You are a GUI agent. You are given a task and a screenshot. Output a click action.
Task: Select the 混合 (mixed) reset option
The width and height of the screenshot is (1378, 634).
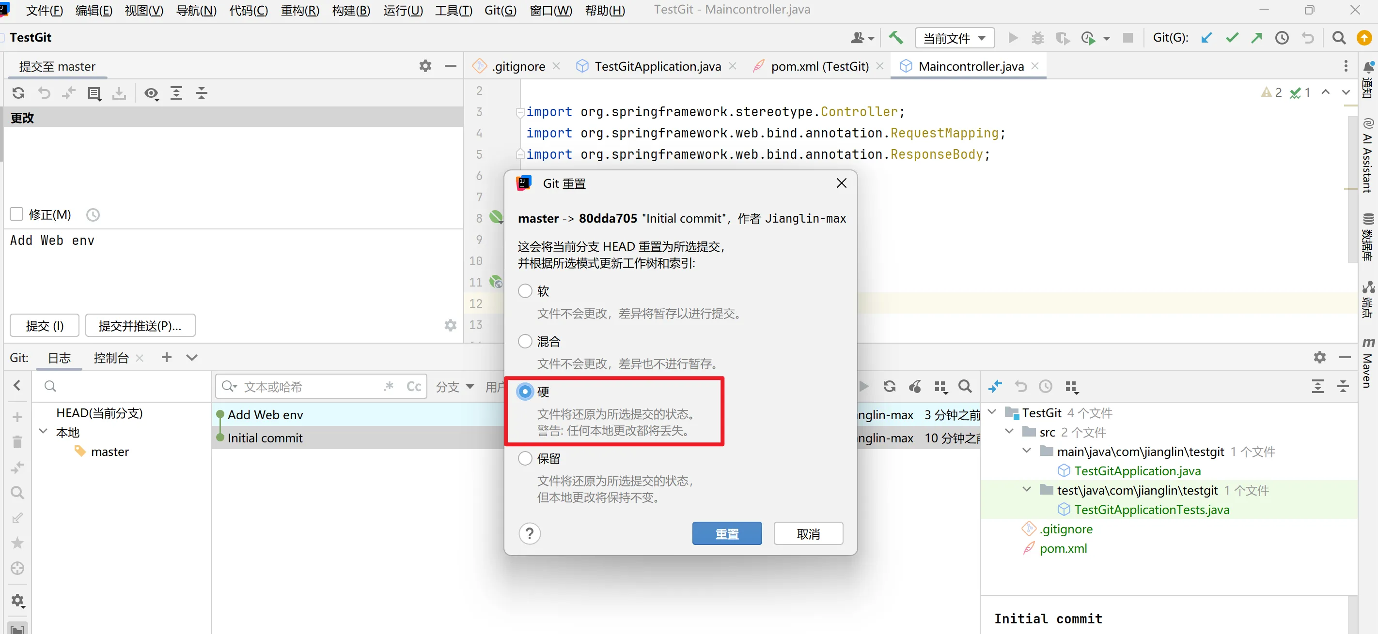point(525,341)
